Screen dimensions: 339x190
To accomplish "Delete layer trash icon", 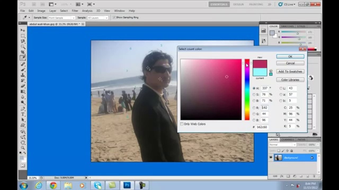I will [314, 176].
